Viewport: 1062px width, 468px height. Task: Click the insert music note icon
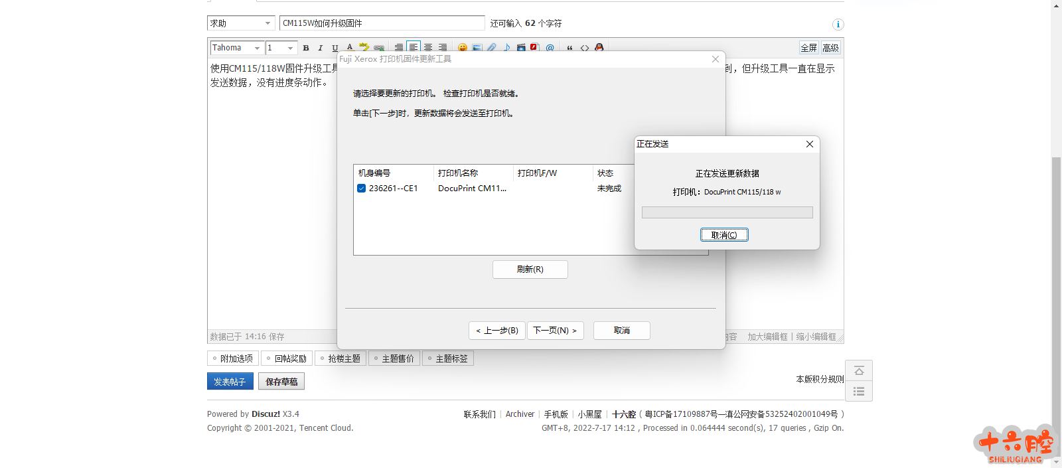tap(506, 48)
